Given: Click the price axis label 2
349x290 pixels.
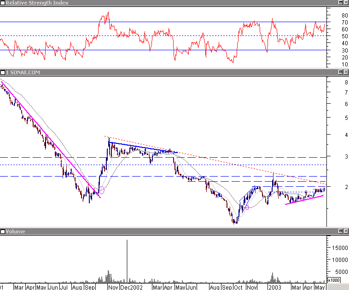Looking at the screenshot, I should [x=346, y=187].
